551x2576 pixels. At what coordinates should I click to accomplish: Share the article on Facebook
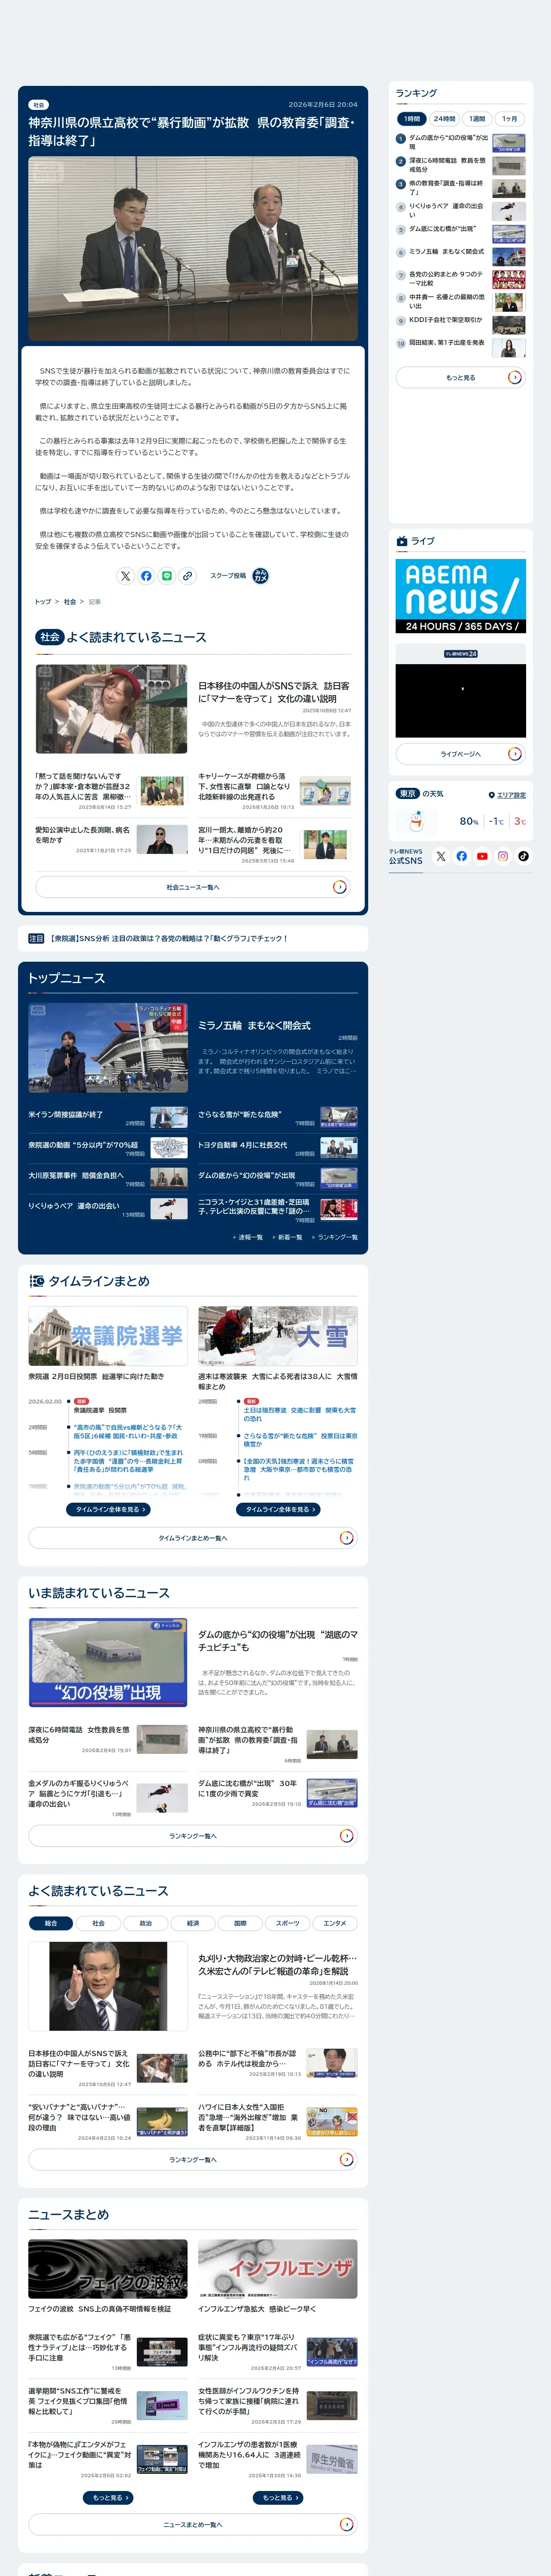coord(146,576)
